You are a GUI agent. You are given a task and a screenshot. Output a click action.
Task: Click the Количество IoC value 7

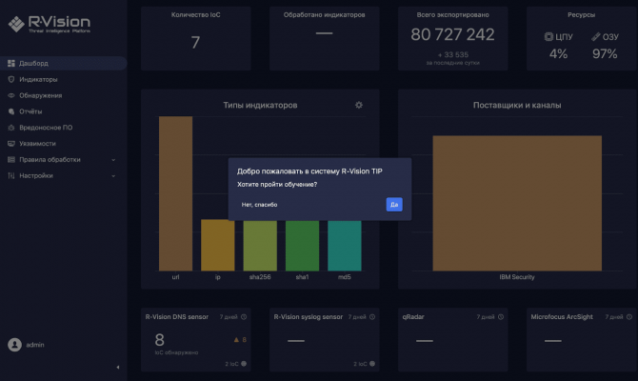[195, 42]
